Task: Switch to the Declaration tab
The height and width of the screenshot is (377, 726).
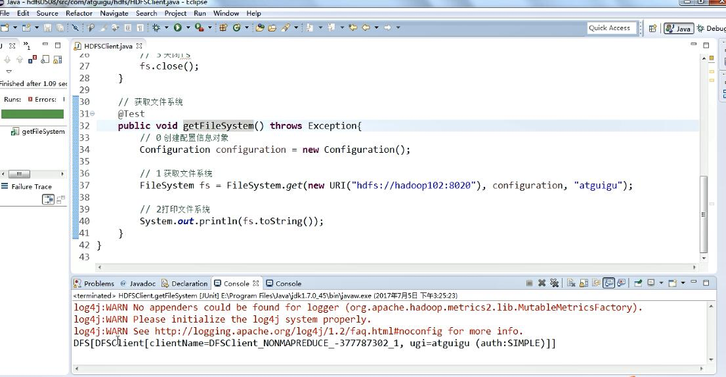Action: (x=184, y=283)
